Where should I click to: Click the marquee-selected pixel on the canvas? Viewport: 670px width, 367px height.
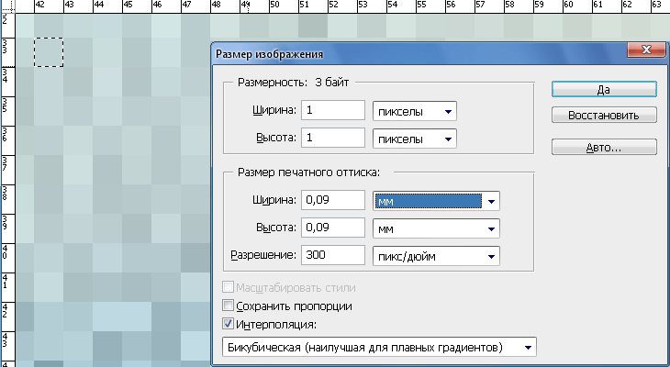click(x=49, y=52)
